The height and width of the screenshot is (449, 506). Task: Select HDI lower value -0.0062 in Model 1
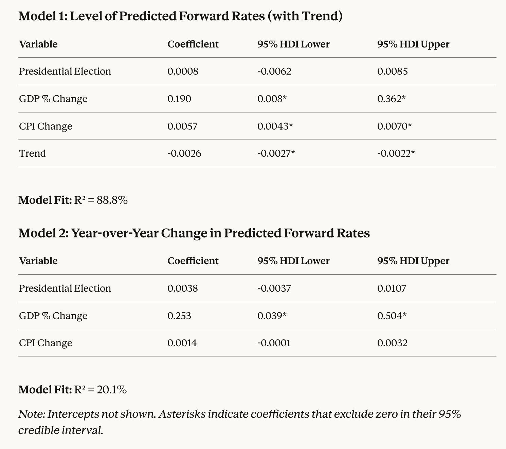click(274, 71)
